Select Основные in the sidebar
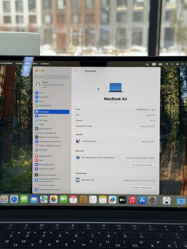Image resolution: width=187 pixels, height=249 pixels. pos(52,112)
